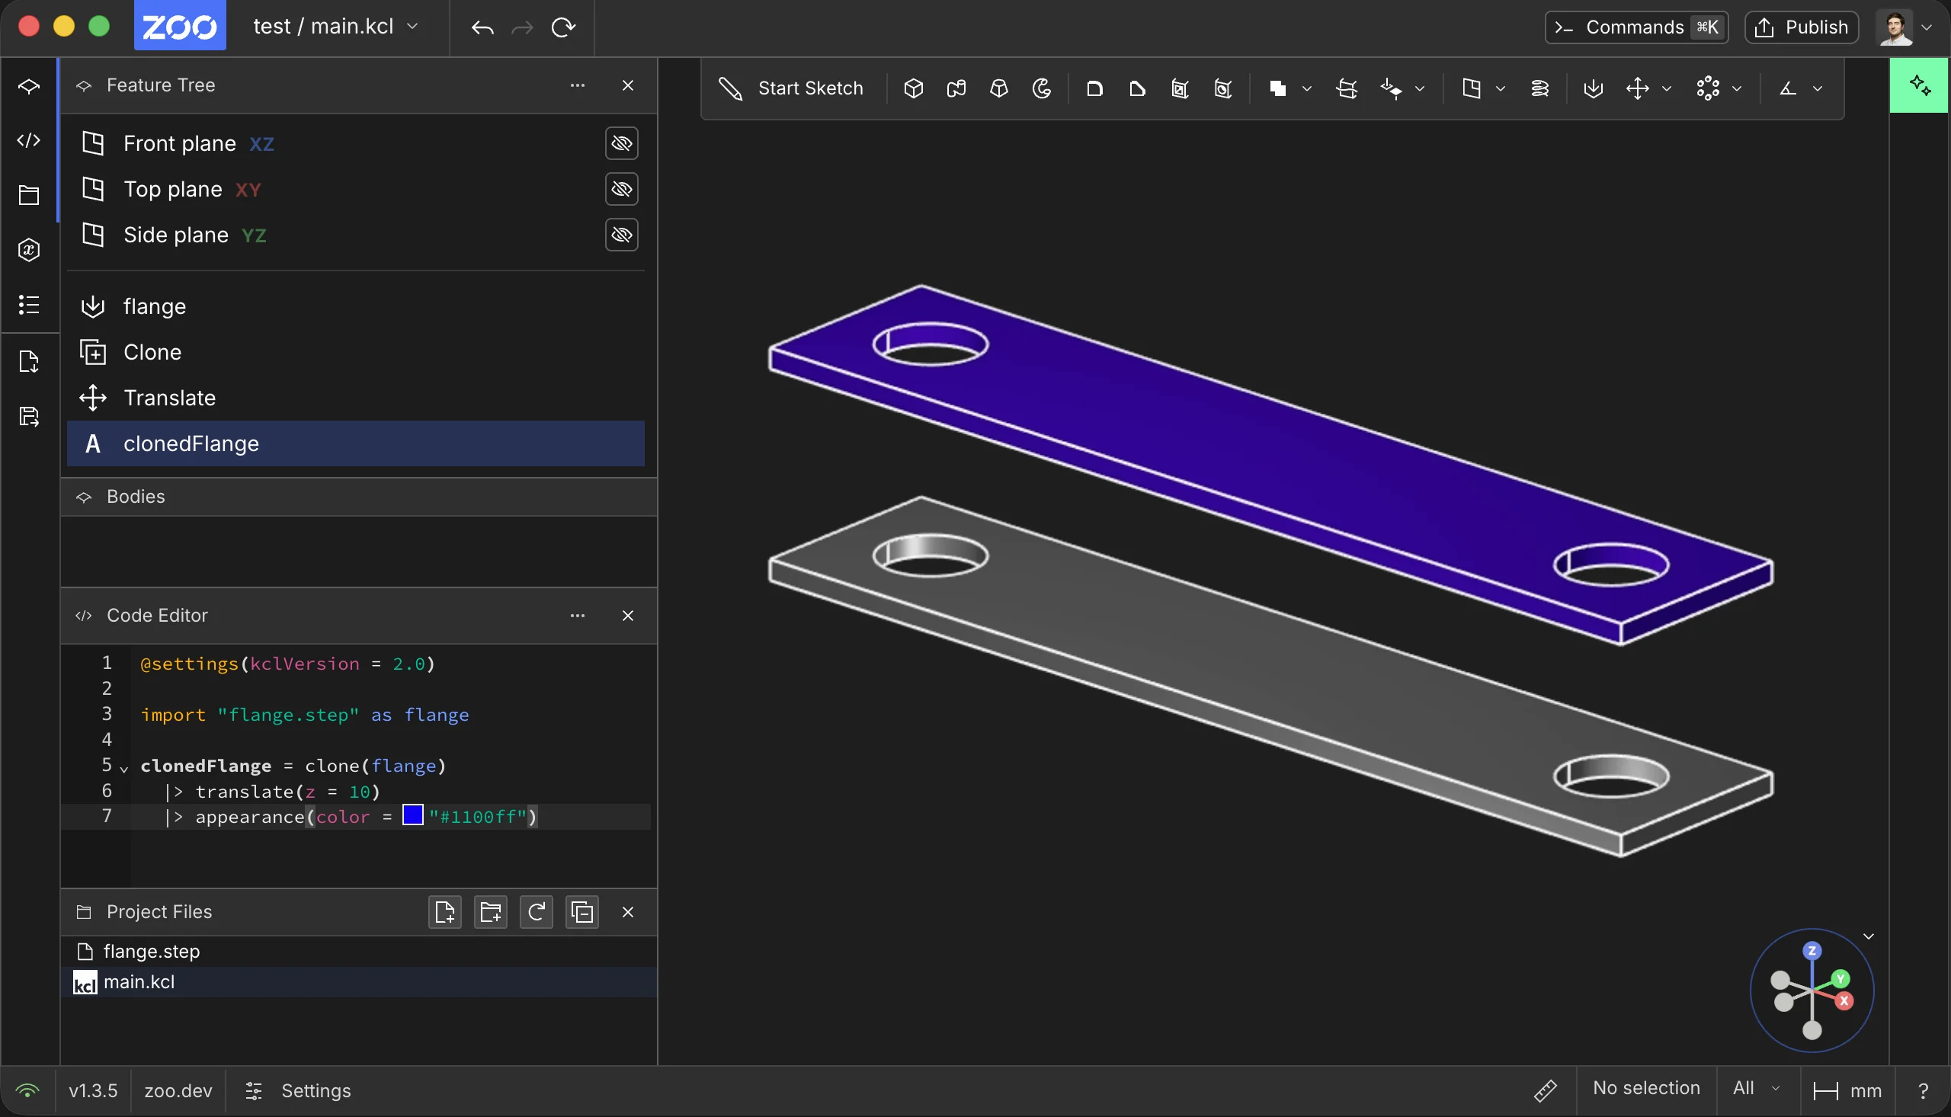The height and width of the screenshot is (1117, 1951).
Task: Click the Publish button
Action: pos(1802,27)
